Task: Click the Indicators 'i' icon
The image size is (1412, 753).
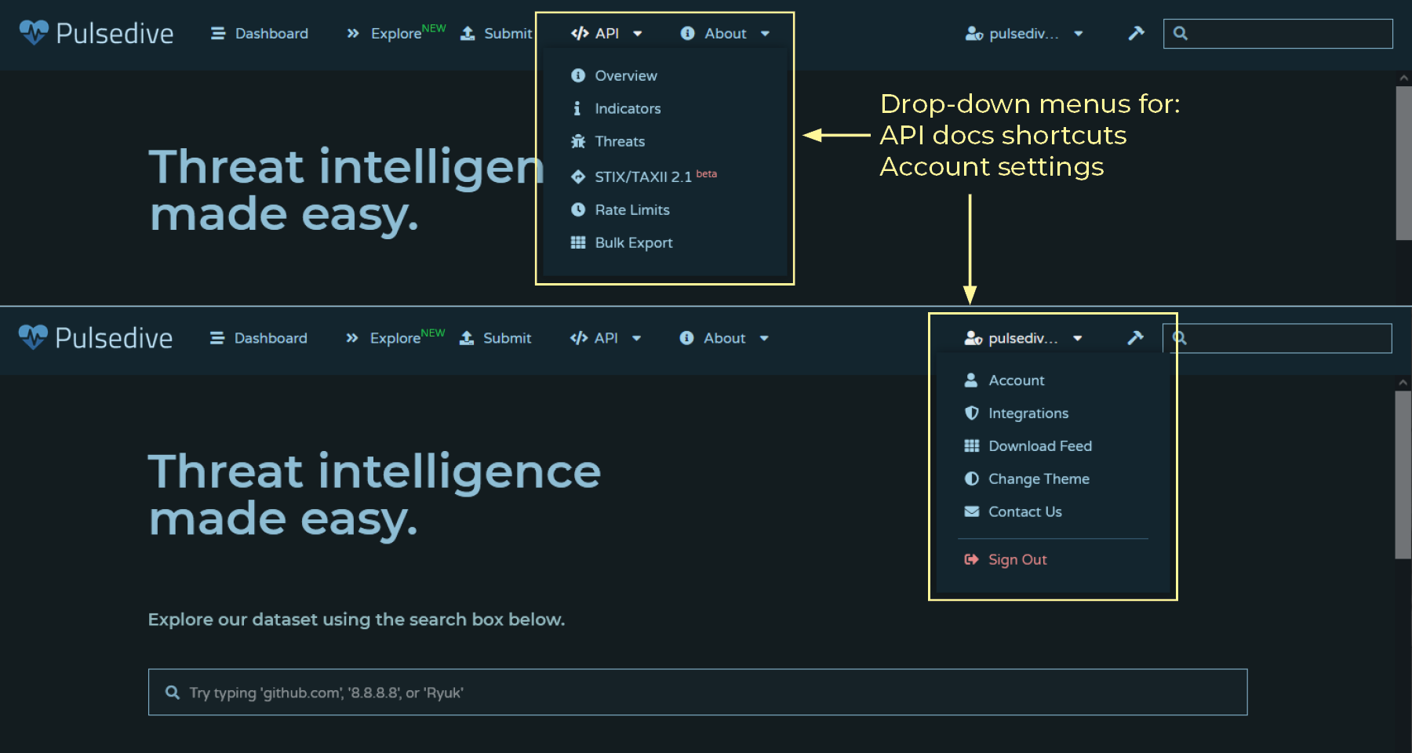Action: pos(577,108)
